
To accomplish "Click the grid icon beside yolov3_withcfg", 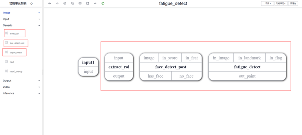I will tap(7, 71).
